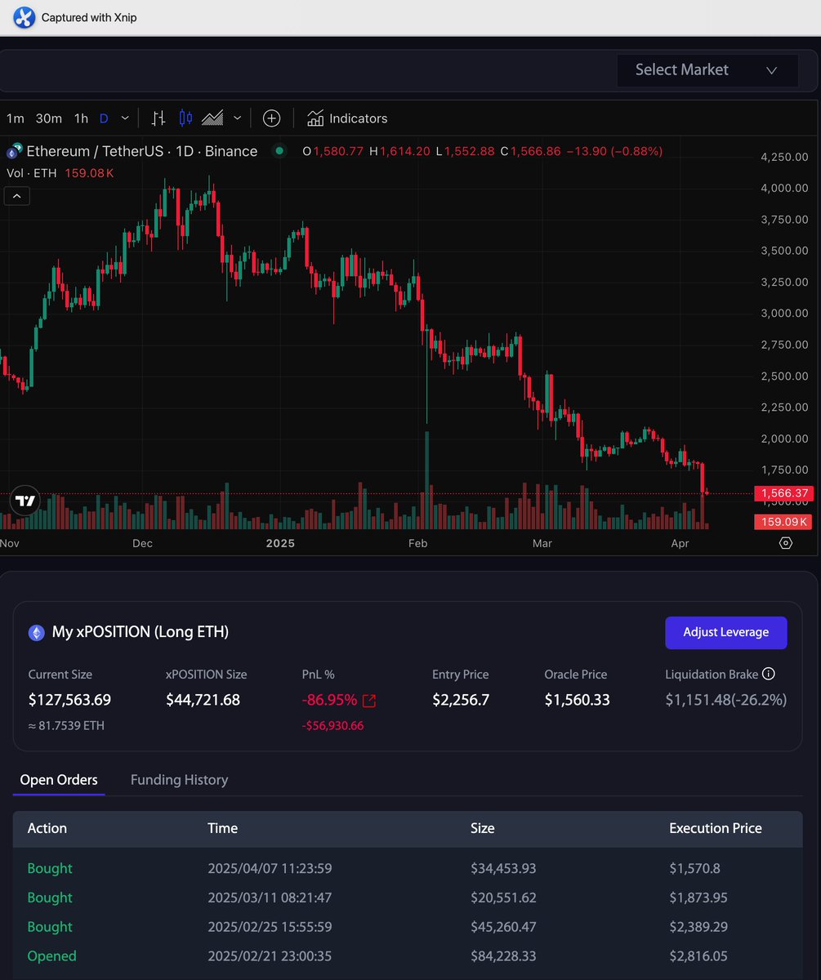This screenshot has height=980, width=821.
Task: Click the $45,260.47 size value
Action: [503, 927]
